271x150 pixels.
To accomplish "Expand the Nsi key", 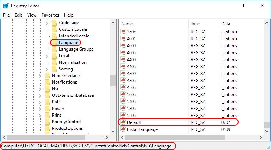I will 40,89.
